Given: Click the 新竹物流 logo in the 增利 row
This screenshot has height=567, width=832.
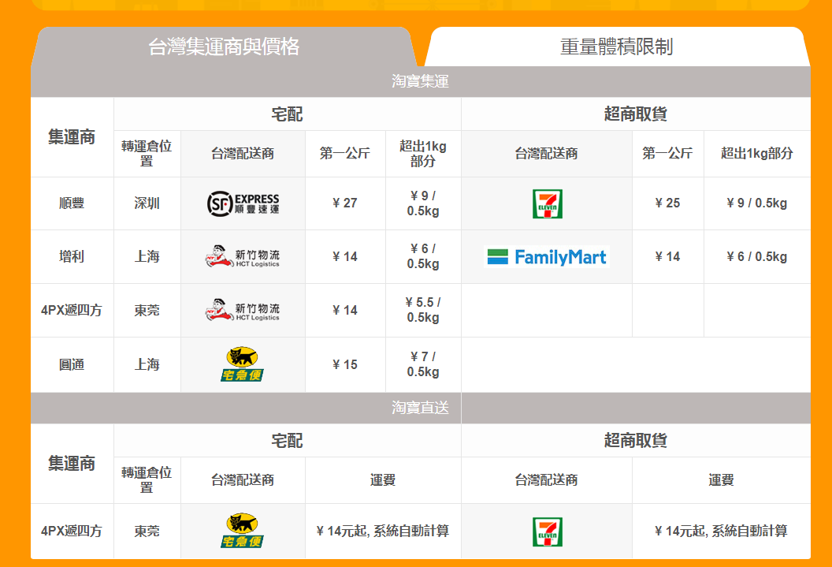Looking at the screenshot, I should pos(243,256).
